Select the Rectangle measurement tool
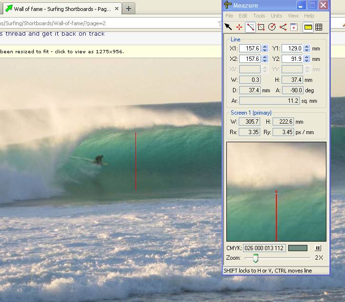Image resolution: width=345 pixels, height=302 pixels. click(261, 27)
